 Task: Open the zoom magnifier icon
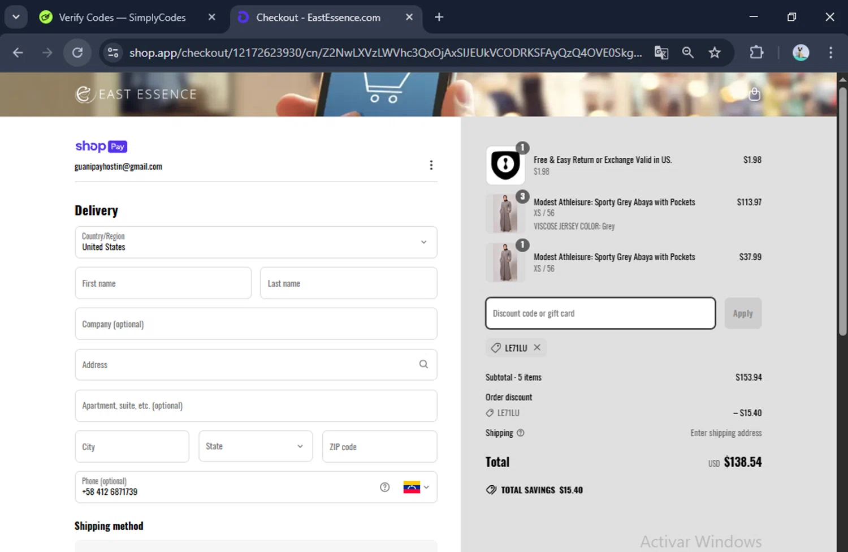[x=688, y=53]
